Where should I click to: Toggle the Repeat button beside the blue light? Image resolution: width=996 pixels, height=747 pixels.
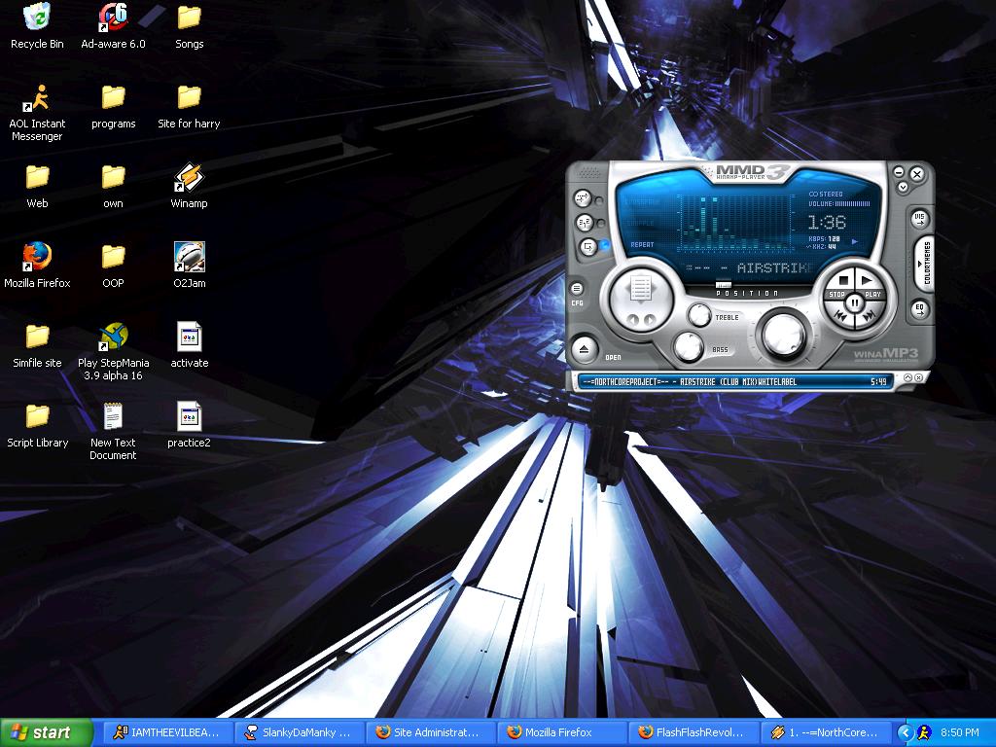pyautogui.click(x=588, y=246)
